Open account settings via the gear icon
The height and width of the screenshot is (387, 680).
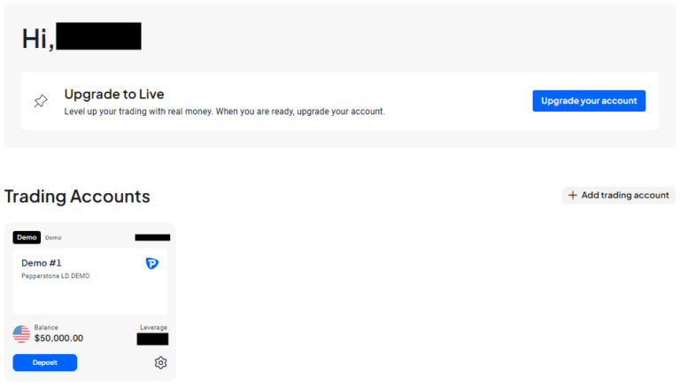(x=160, y=363)
